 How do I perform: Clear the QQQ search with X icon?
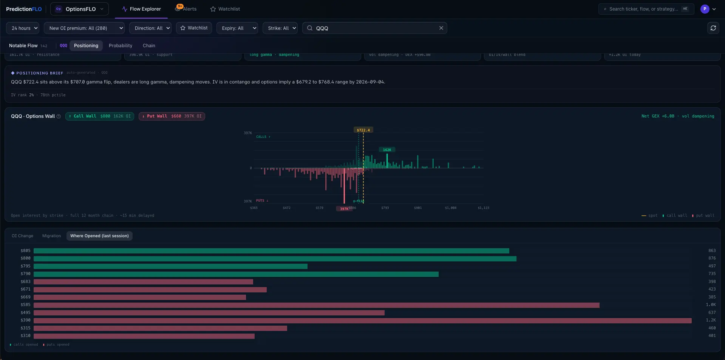pyautogui.click(x=441, y=28)
